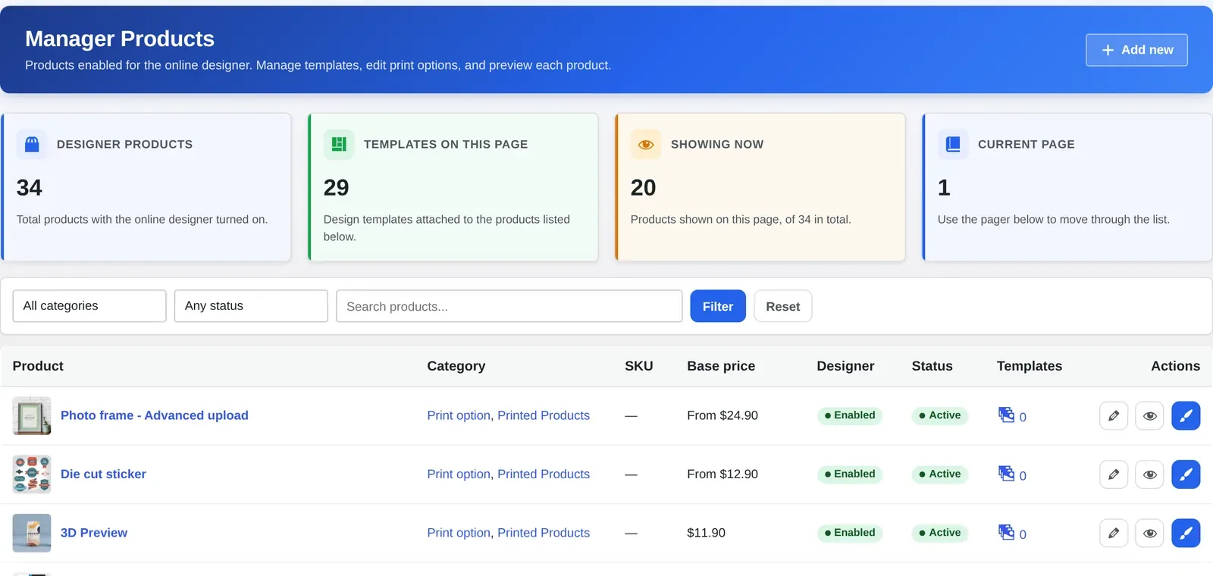The image size is (1213, 576).
Task: Open designer brush icon for Die cut sticker
Action: (1186, 474)
